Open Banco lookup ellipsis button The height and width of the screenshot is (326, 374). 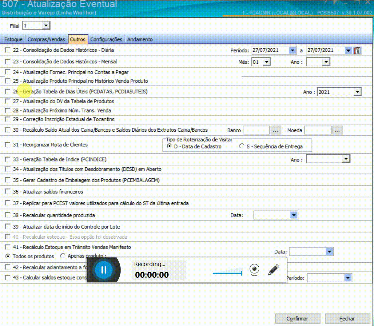(276, 130)
